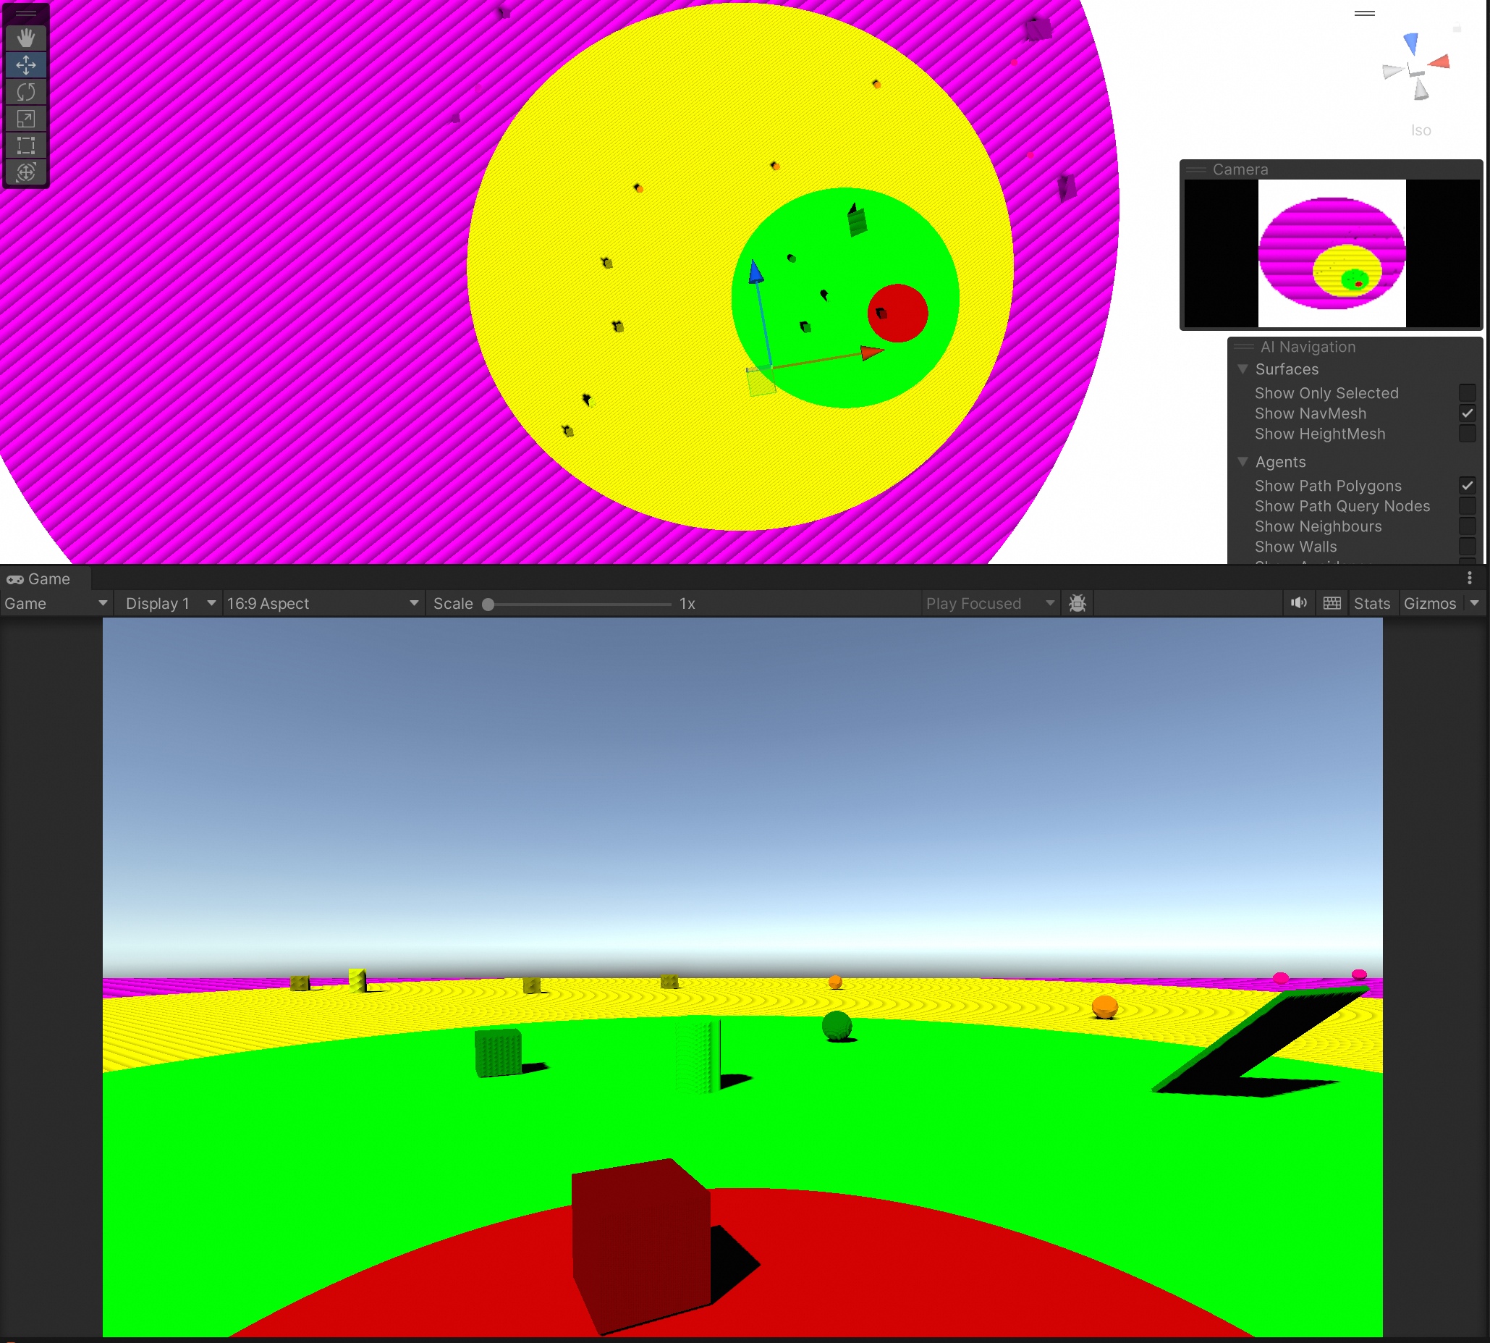Disable Show NavMesh checkbox

[1466, 413]
